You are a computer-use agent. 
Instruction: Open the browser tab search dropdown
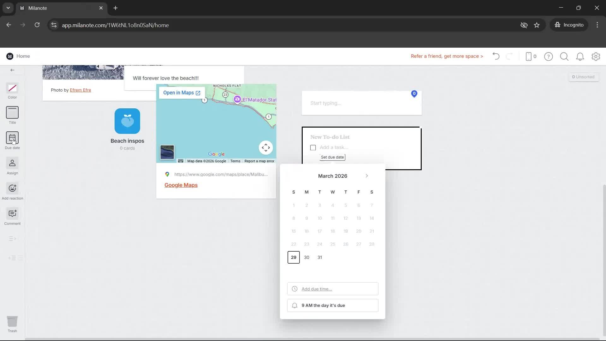8,8
